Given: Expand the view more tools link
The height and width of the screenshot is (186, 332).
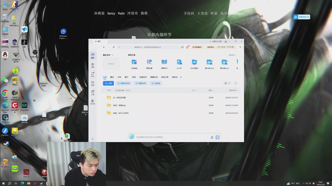Looking at the screenshot, I should point(233,55).
